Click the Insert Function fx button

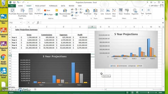(x=38, y=23)
